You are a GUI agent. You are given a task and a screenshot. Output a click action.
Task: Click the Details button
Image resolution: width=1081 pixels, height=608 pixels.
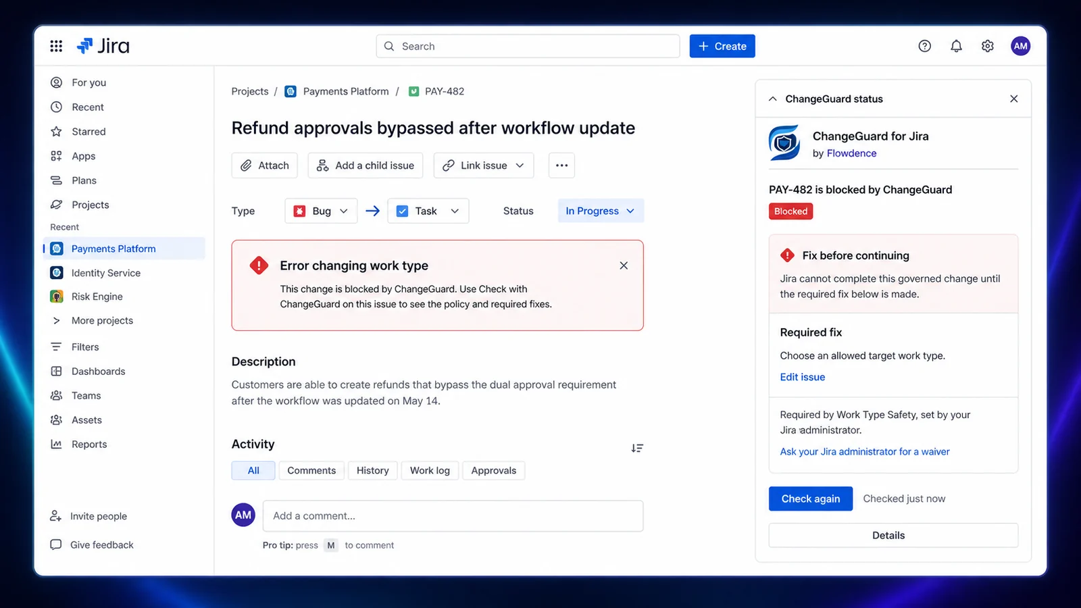893,535
